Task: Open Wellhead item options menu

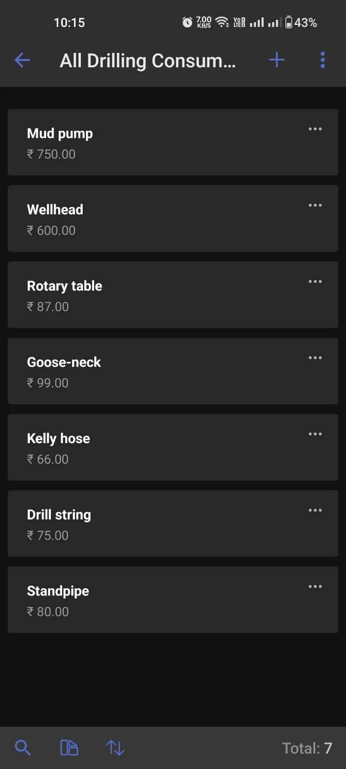Action: [315, 205]
